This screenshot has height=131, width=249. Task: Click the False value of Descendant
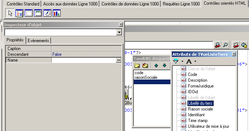point(57,54)
